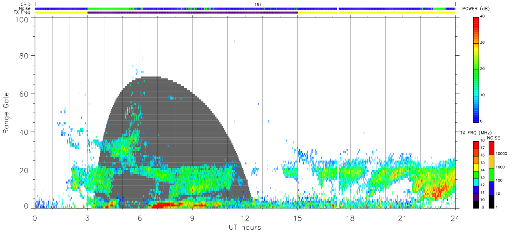Click the 12 tick on UT hours axis
Screen dimensions: 512x236
(x=245, y=217)
